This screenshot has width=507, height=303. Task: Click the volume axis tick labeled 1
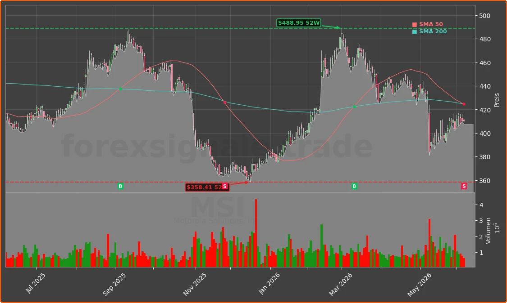(481, 253)
